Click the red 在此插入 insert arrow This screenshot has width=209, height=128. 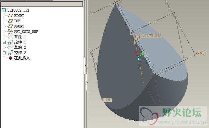click(x=11, y=58)
